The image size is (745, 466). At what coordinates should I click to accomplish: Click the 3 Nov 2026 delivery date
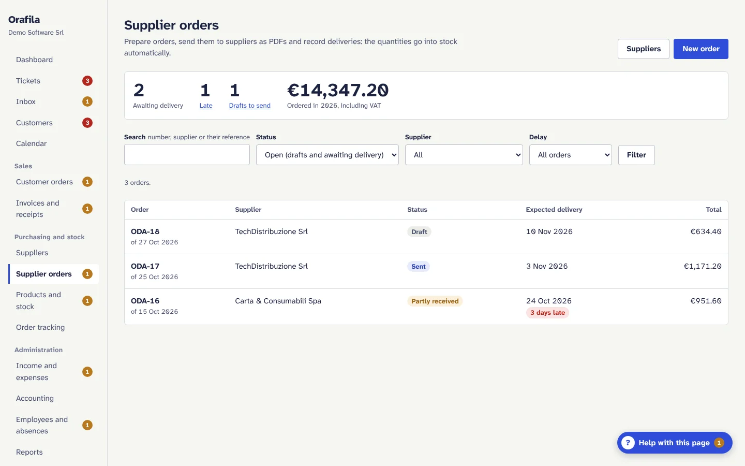click(x=547, y=266)
